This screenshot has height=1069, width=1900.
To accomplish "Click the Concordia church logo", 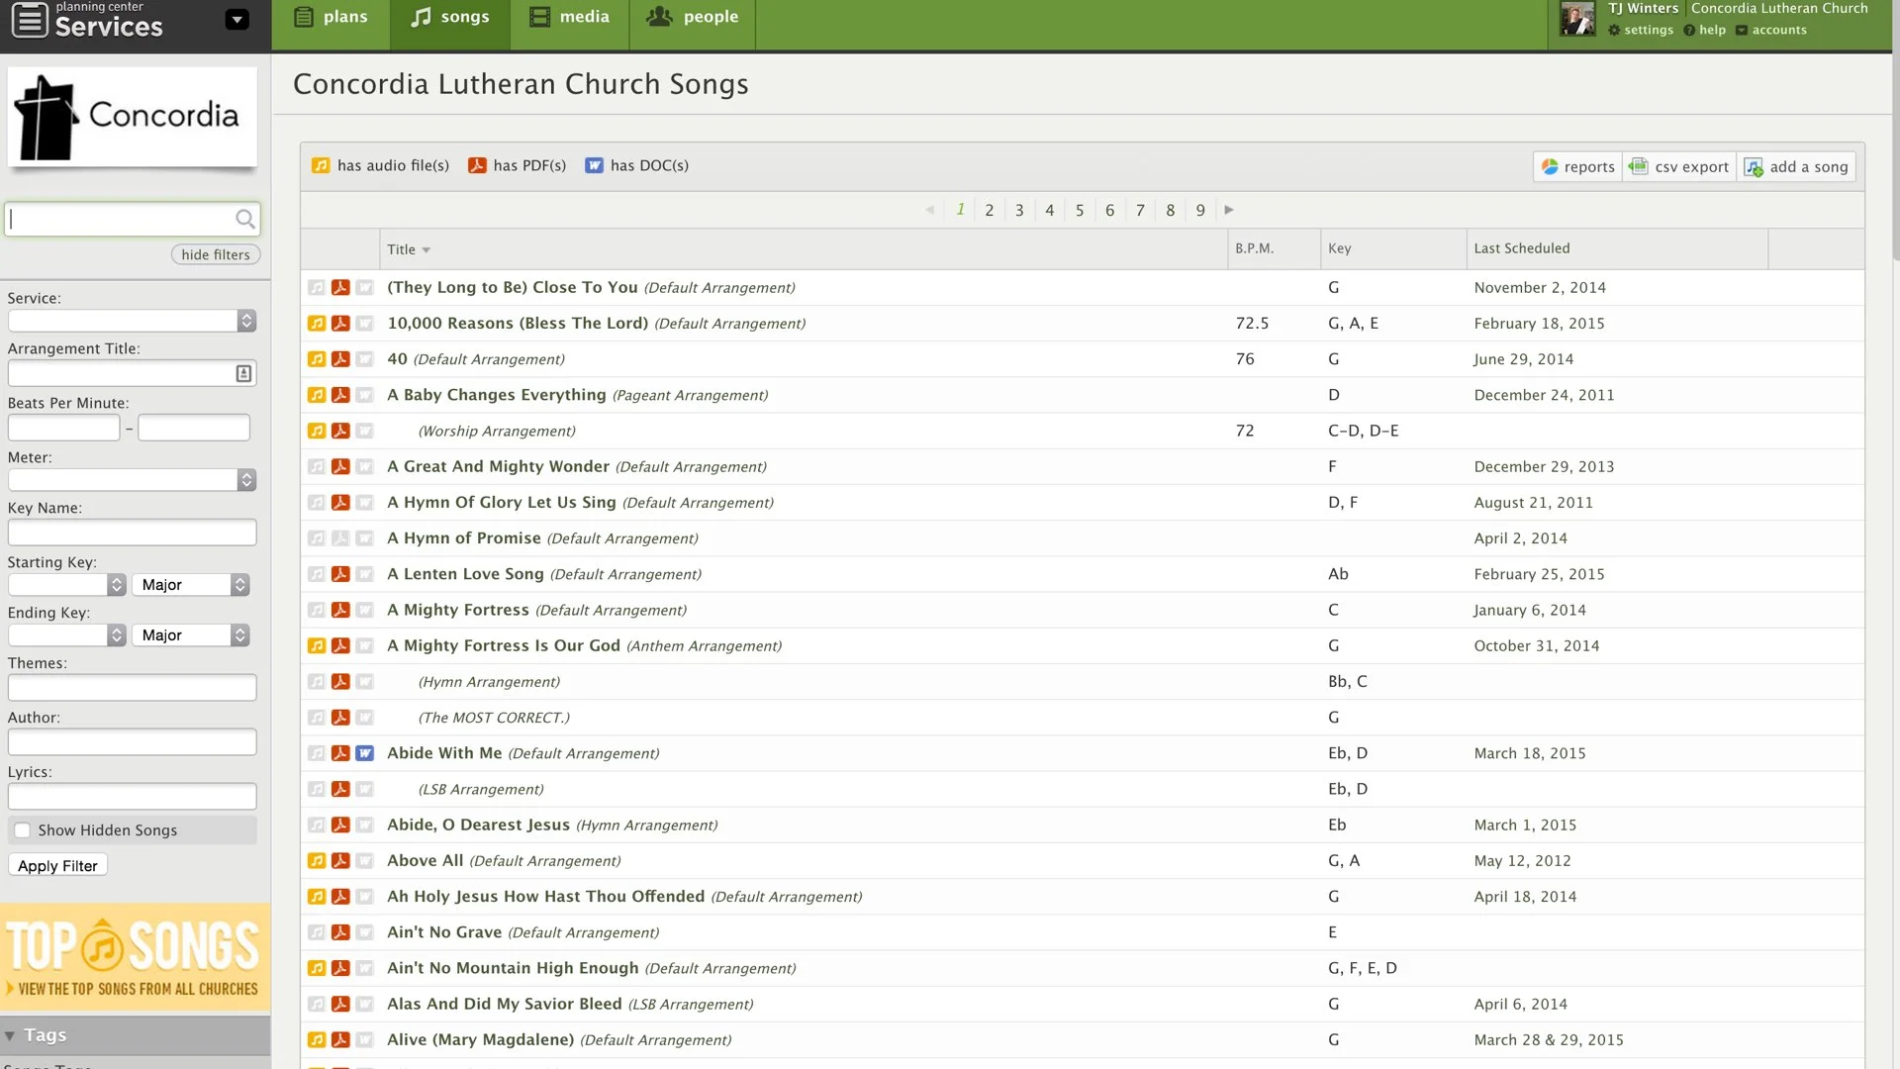I will [x=133, y=117].
